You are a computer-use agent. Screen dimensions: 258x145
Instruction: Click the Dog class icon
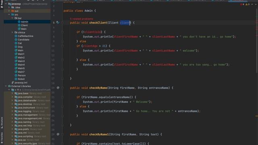(x=16, y=47)
